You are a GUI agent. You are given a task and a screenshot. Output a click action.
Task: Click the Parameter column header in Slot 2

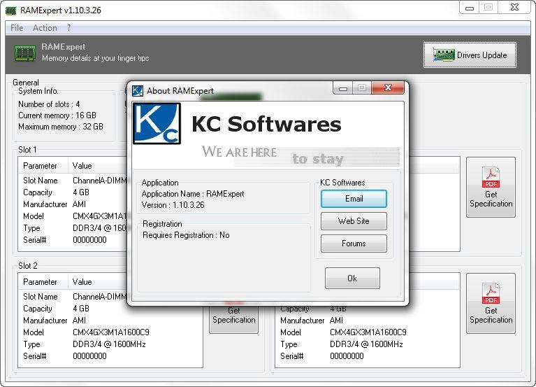point(43,282)
